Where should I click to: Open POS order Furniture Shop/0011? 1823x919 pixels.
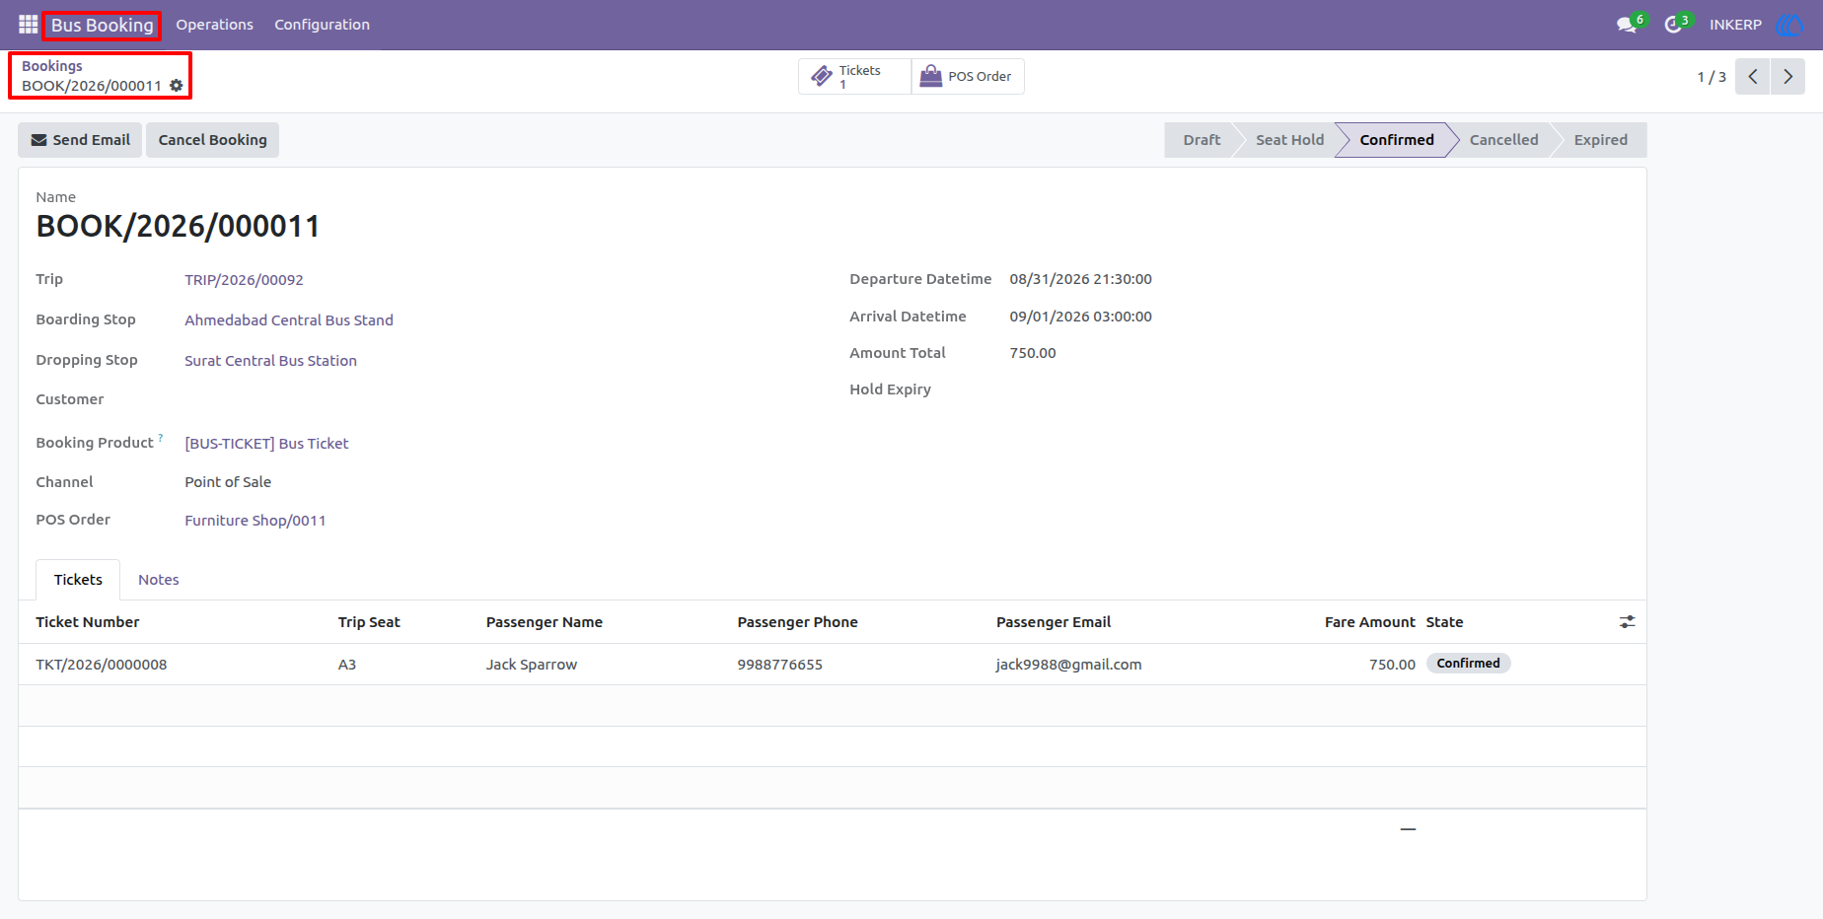tap(255, 521)
